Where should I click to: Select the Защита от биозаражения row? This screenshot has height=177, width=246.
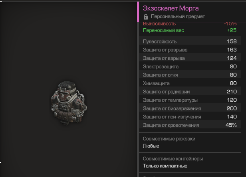click(190, 108)
